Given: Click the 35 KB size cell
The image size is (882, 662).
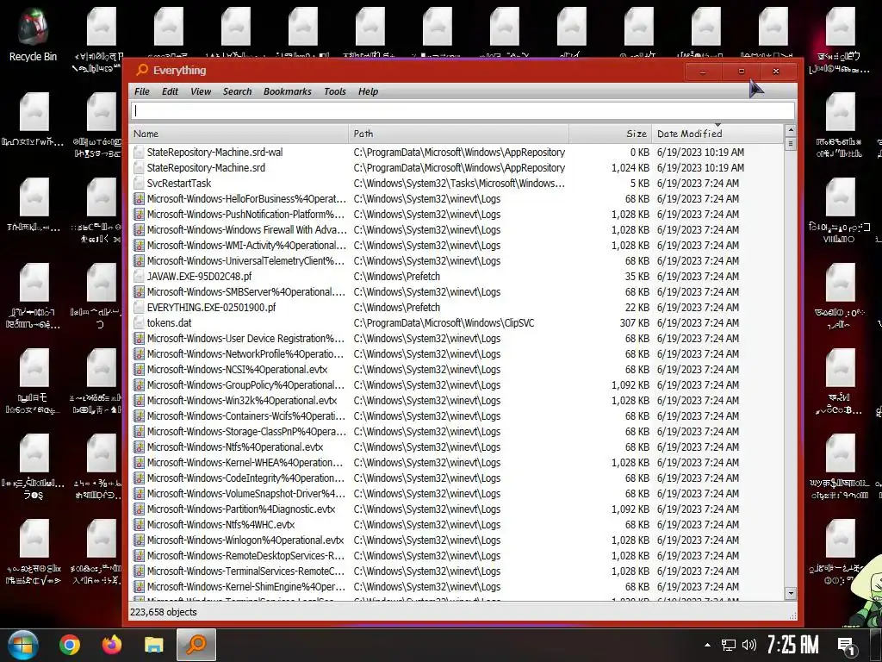Looking at the screenshot, I should coord(637,277).
